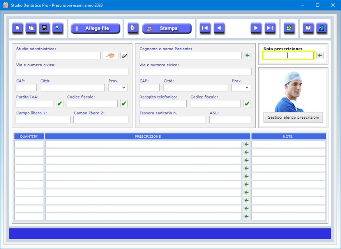The height and width of the screenshot is (249, 341).
Task: Focus the ASL field
Action: 230,119
